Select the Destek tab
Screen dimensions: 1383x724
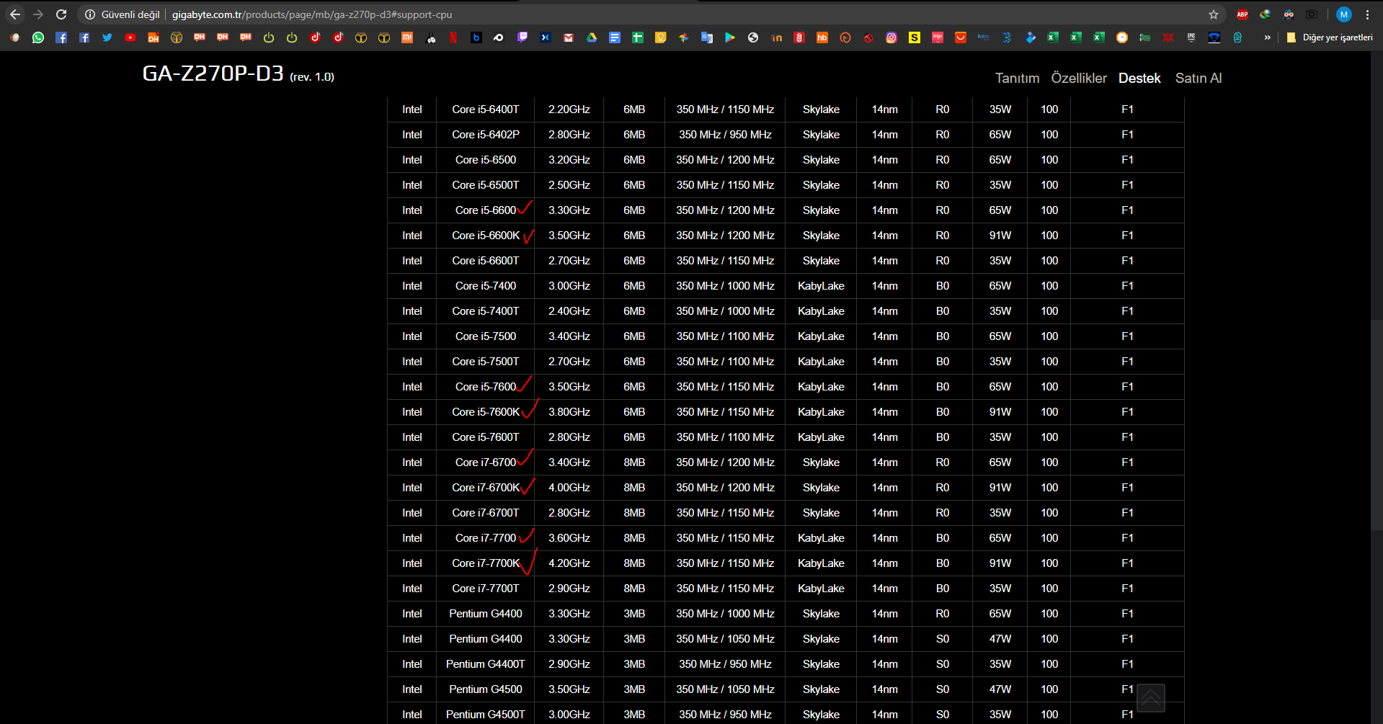point(1139,78)
